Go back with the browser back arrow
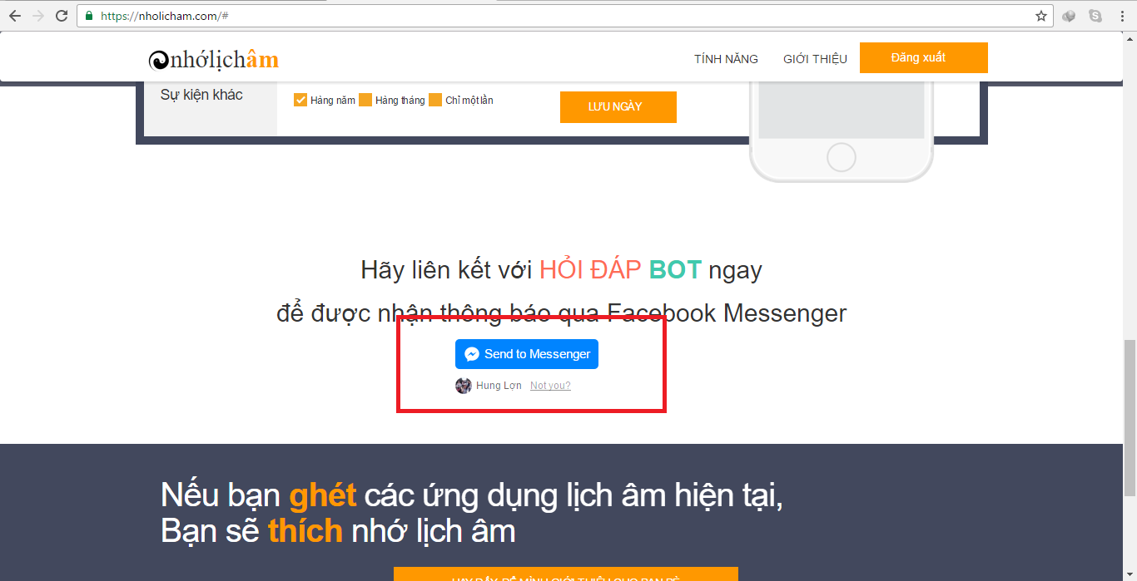The image size is (1137, 581). tap(14, 16)
